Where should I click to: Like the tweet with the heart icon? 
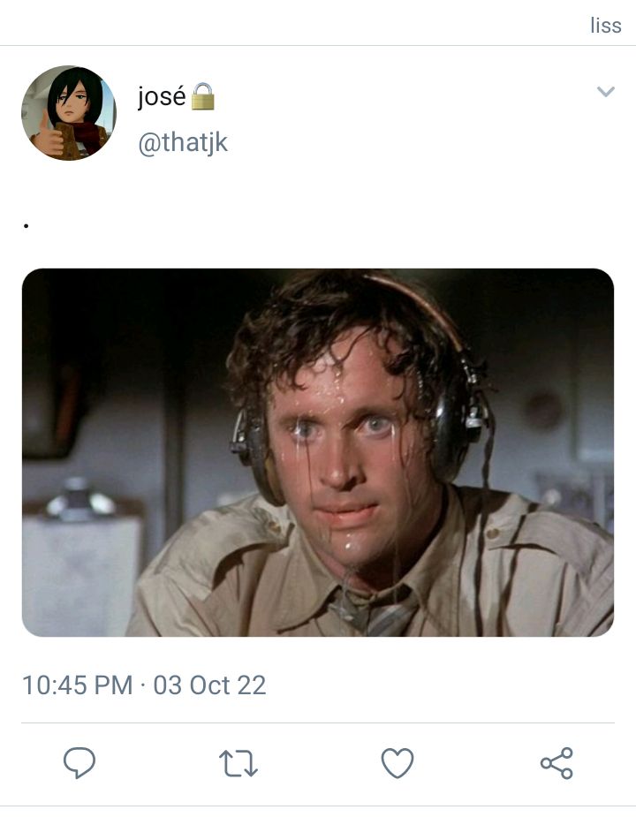[x=397, y=763]
